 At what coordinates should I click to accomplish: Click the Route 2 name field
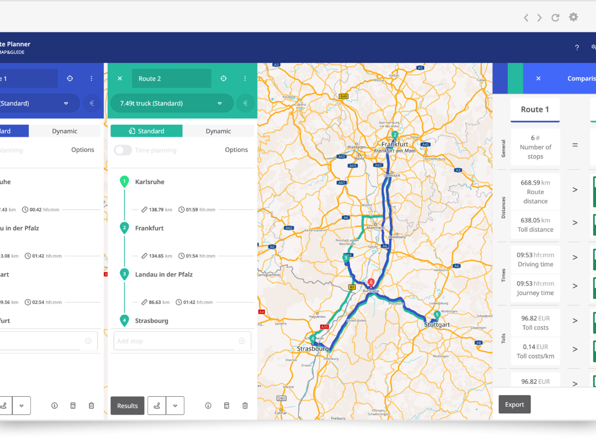(171, 78)
